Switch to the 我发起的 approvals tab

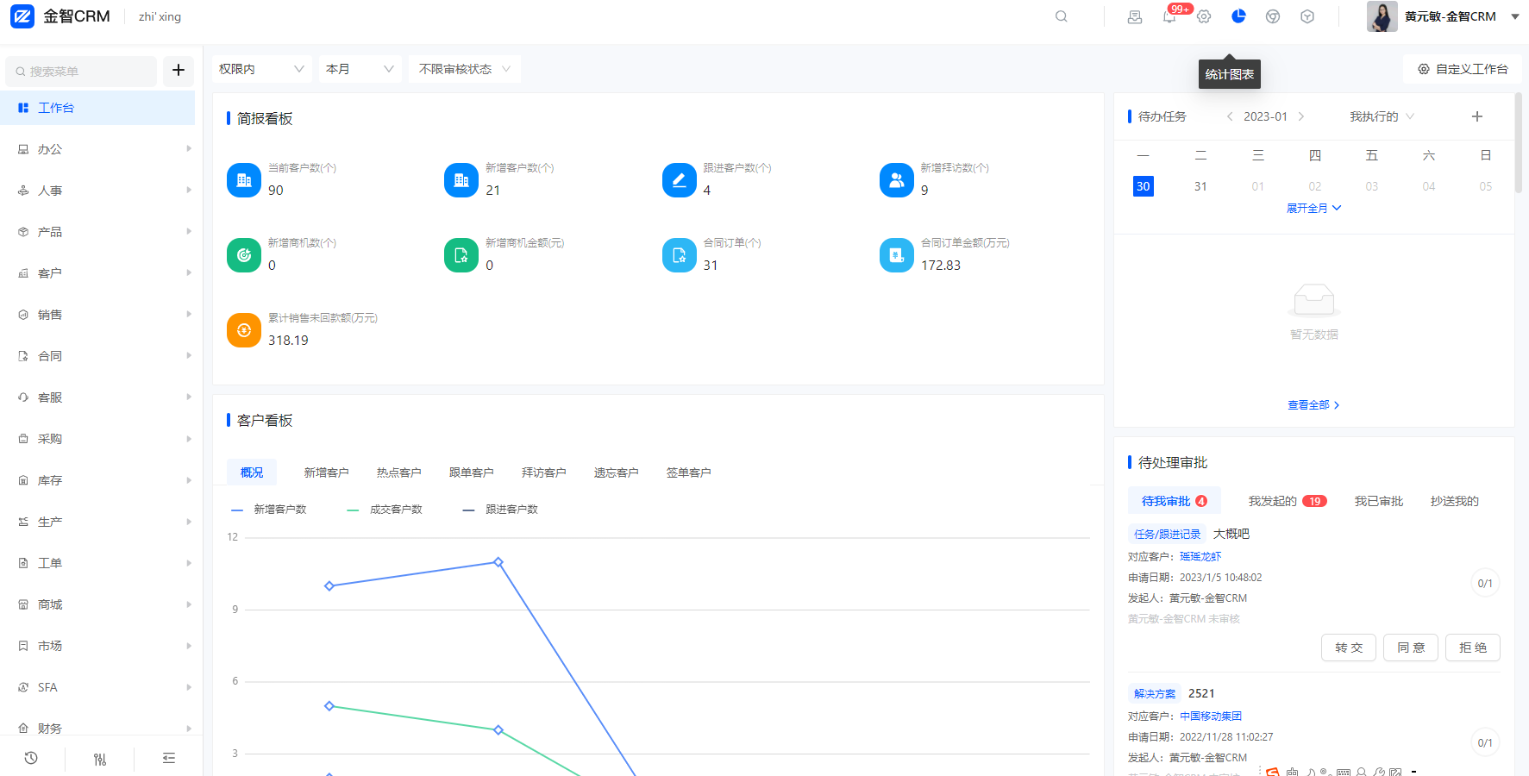click(x=1288, y=501)
